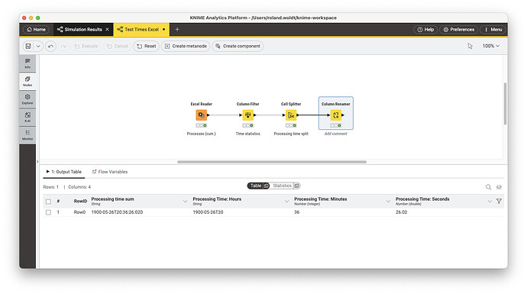Open Preferences

(459, 30)
